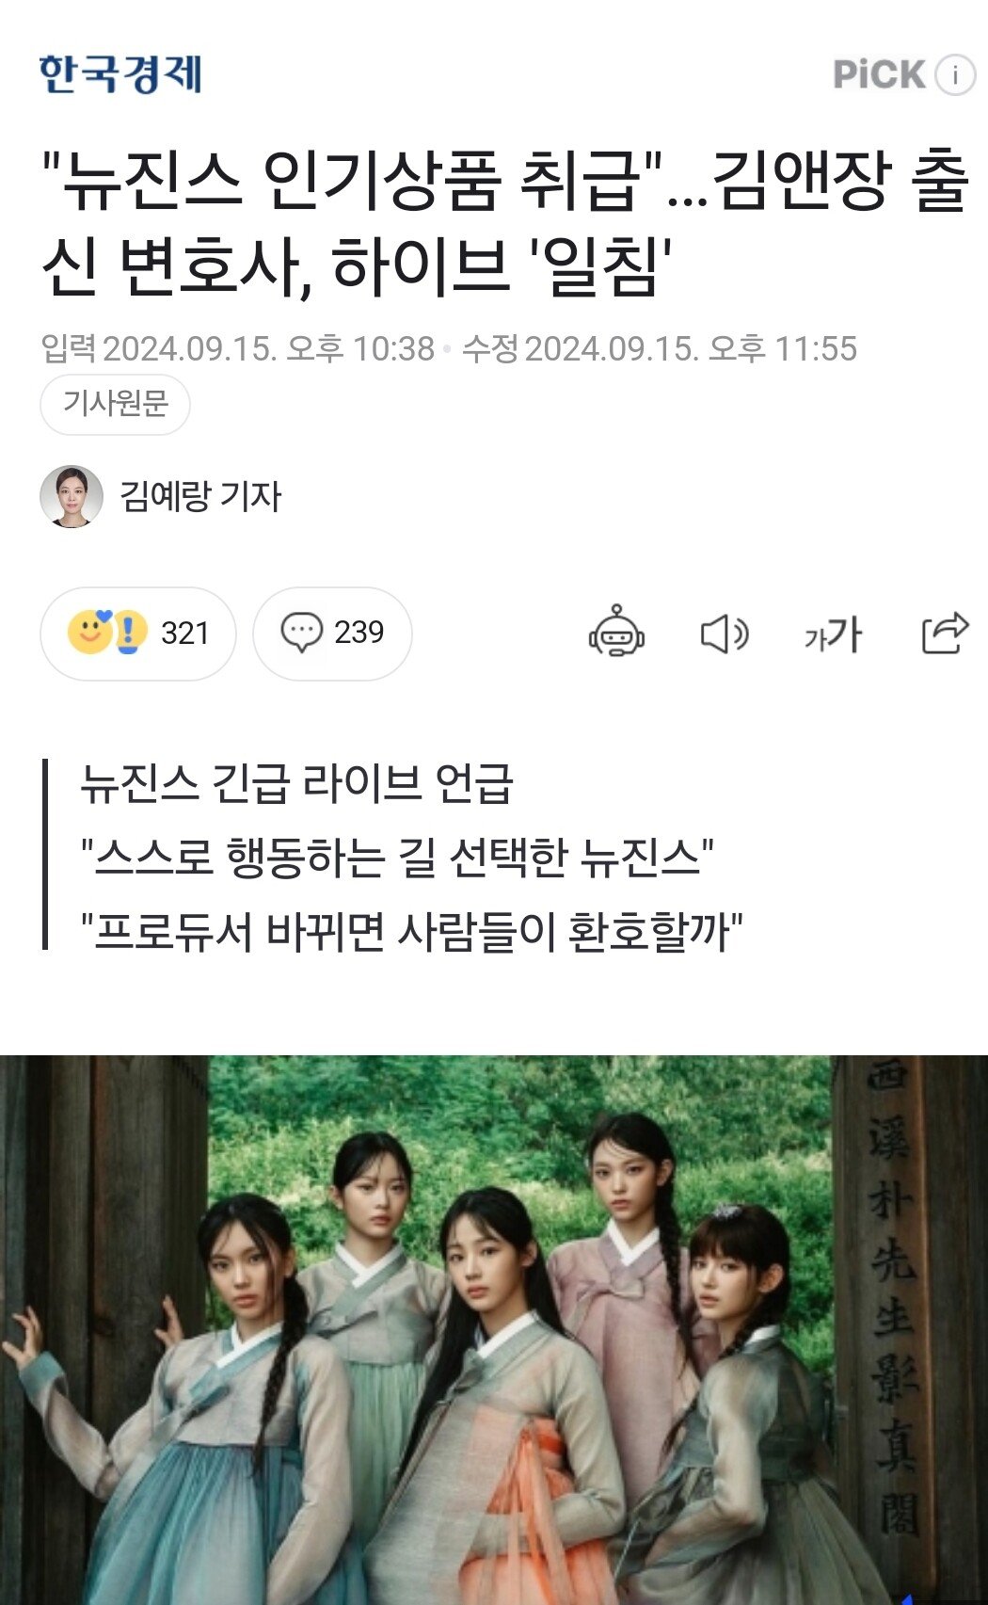
Task: Open the reactions count 321 button
Action: (137, 634)
